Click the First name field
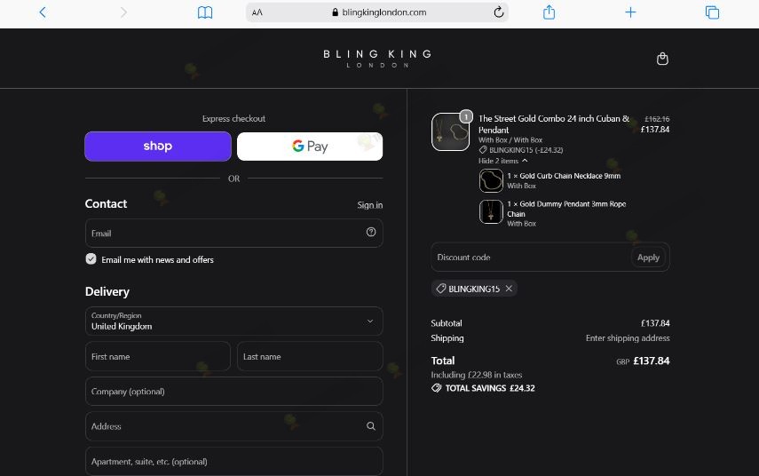 point(158,356)
